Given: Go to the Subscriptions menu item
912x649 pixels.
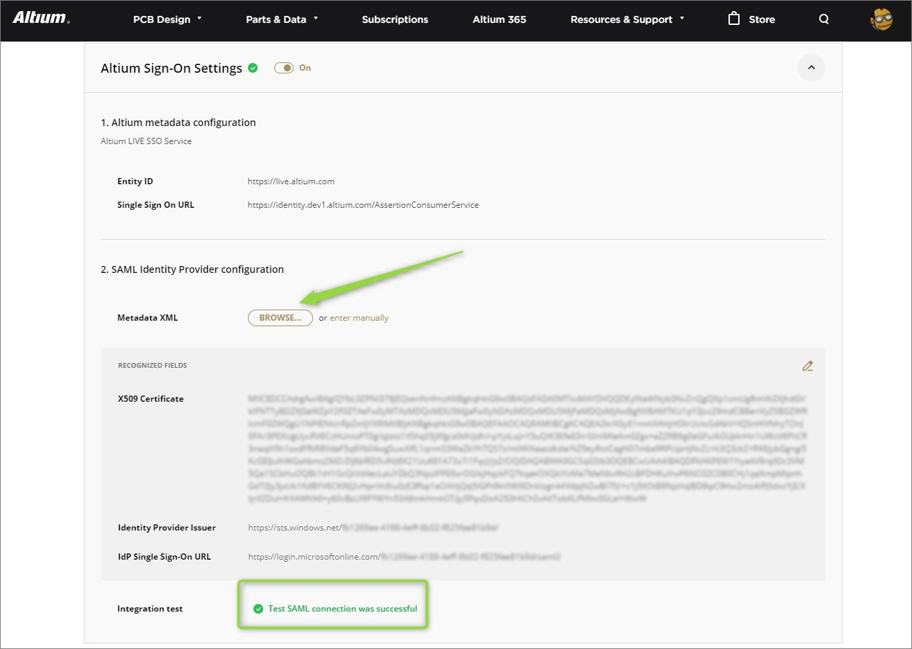Looking at the screenshot, I should click(395, 19).
